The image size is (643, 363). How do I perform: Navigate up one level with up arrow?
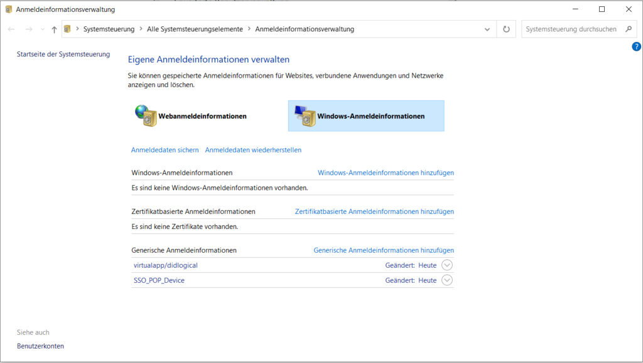click(55, 29)
